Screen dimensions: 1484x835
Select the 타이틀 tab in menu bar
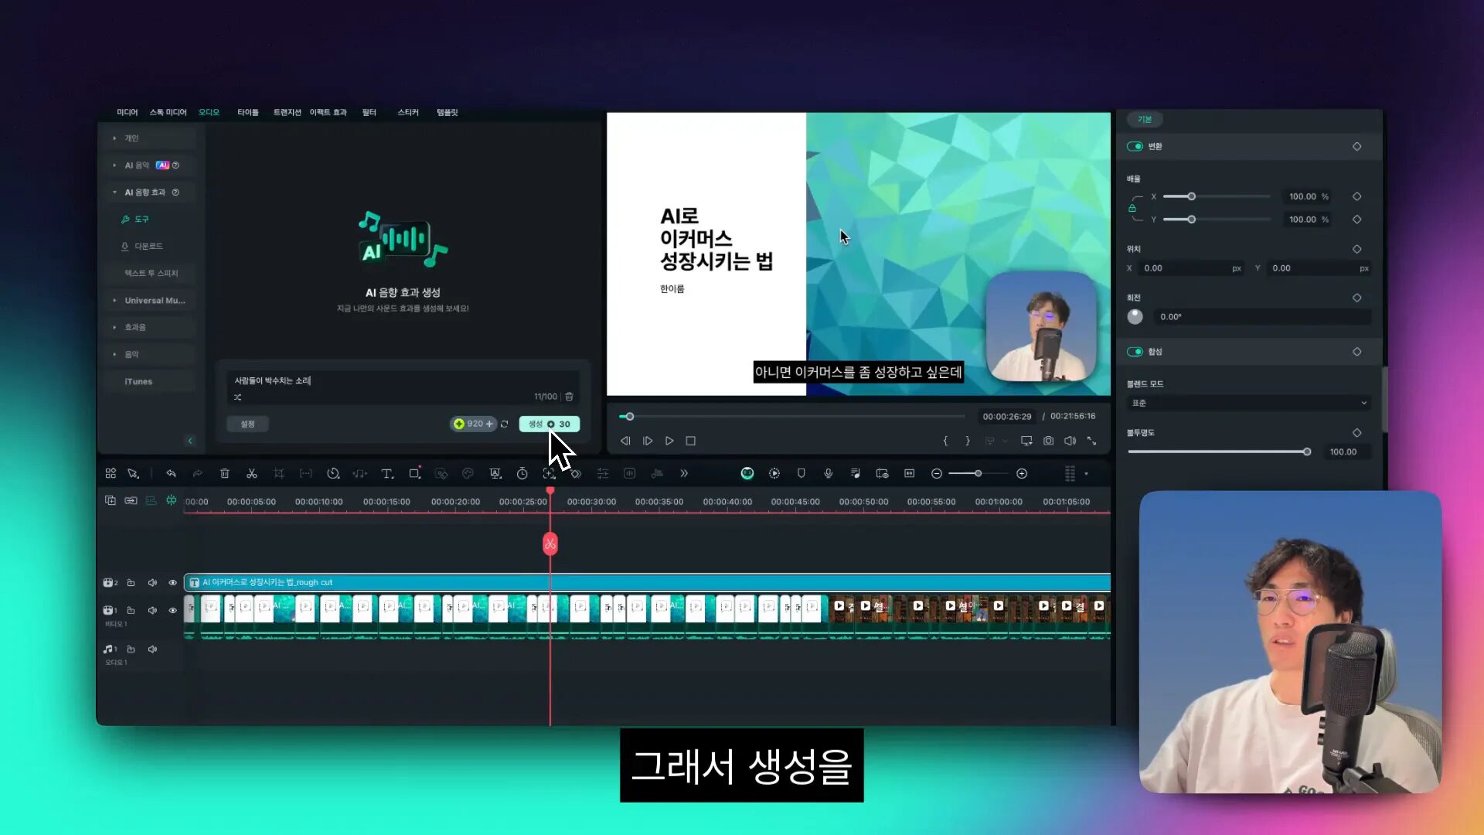[247, 112]
